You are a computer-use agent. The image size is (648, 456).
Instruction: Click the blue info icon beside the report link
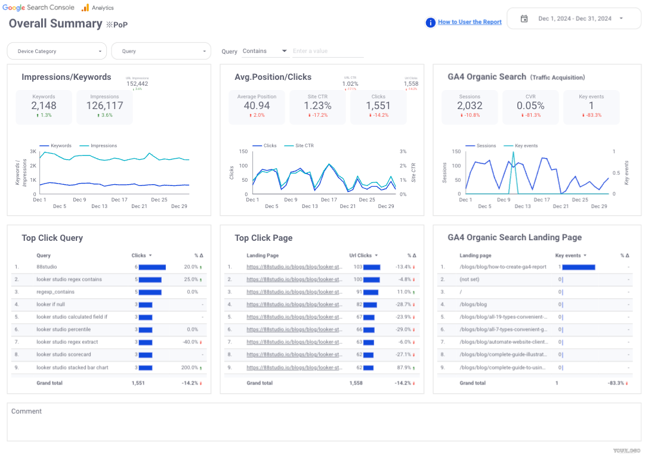[x=430, y=22]
